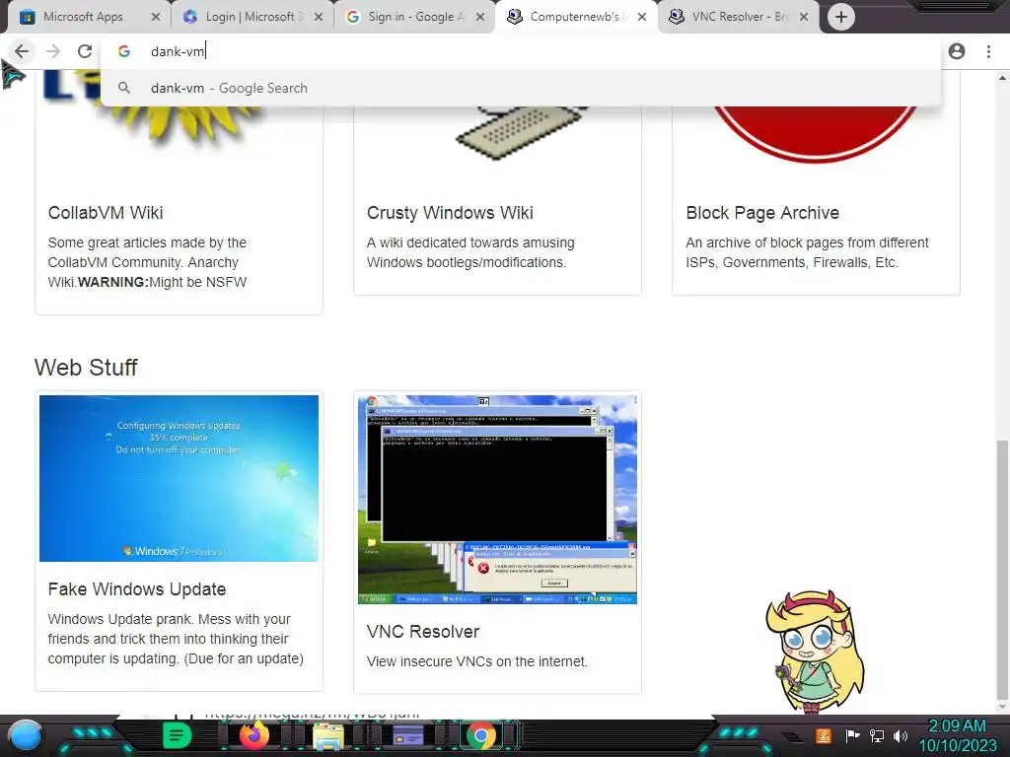
Task: Click the CollabVM NSFW warning description
Action: click(148, 262)
